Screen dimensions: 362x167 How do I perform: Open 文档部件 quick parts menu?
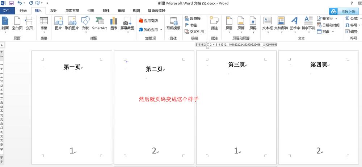click(281, 25)
